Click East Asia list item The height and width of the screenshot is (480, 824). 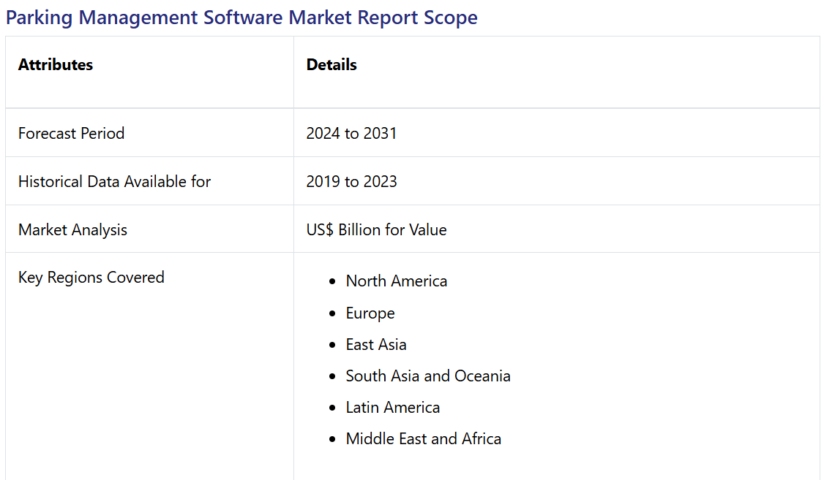[x=376, y=344]
